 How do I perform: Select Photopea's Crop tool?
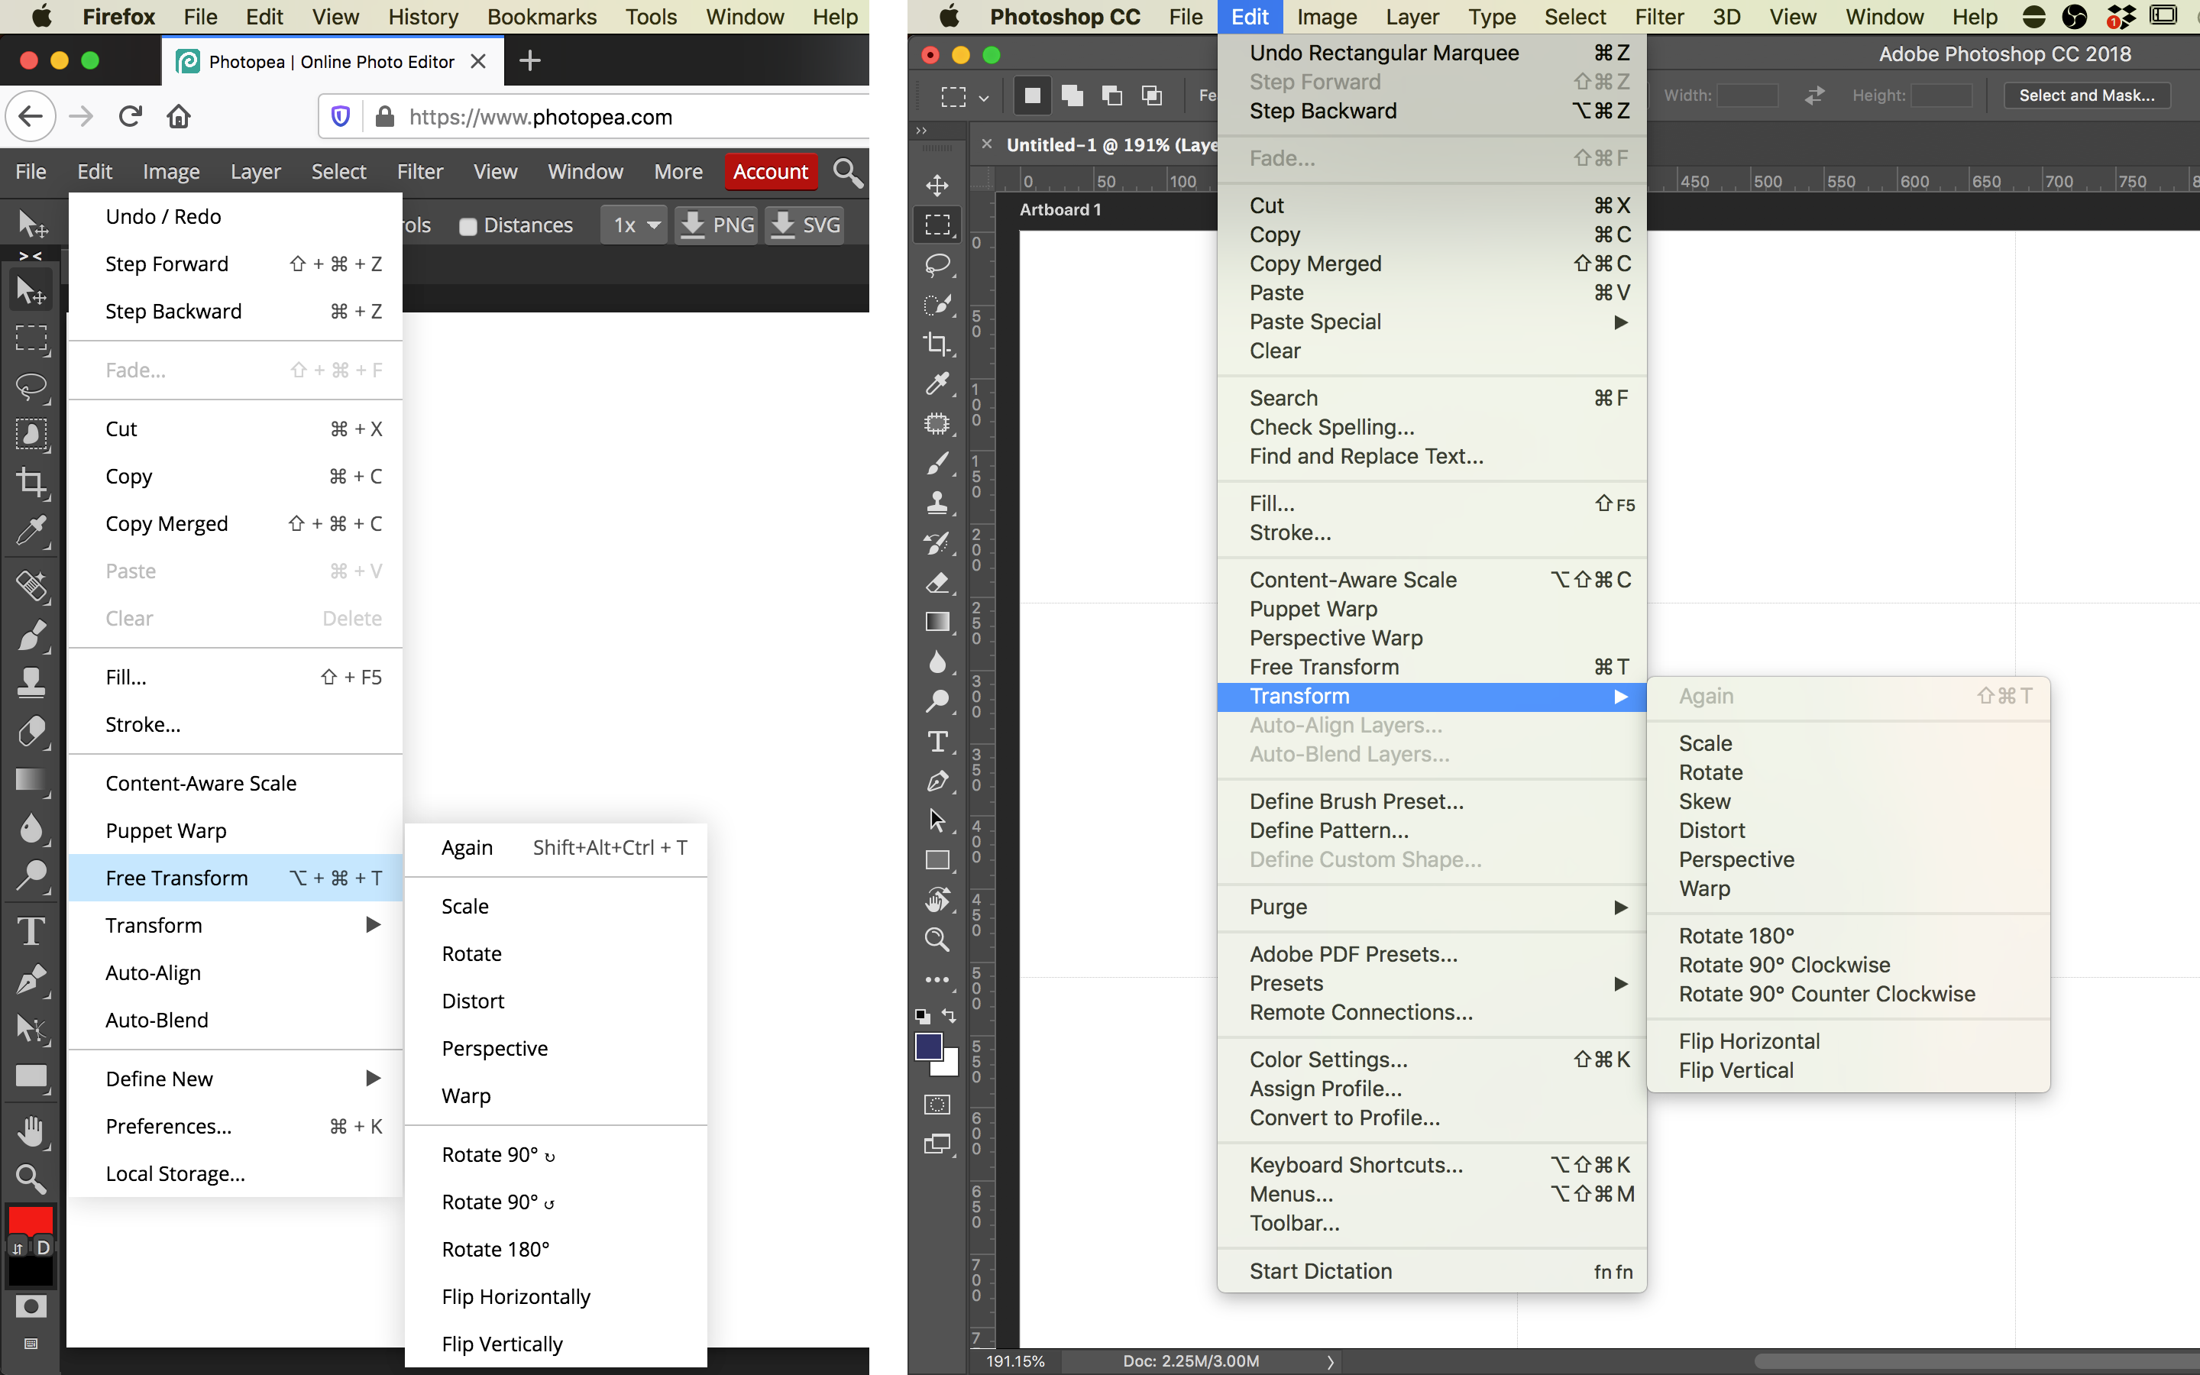point(31,482)
